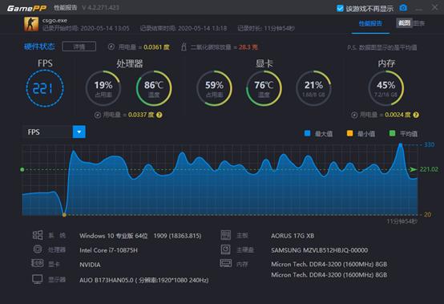Click the SAMSUNG MZVLB512HBJQ-00000 disk text
The image size is (444, 304).
tap(320, 250)
